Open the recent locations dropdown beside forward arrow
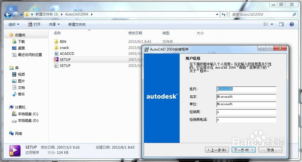 click(x=21, y=15)
